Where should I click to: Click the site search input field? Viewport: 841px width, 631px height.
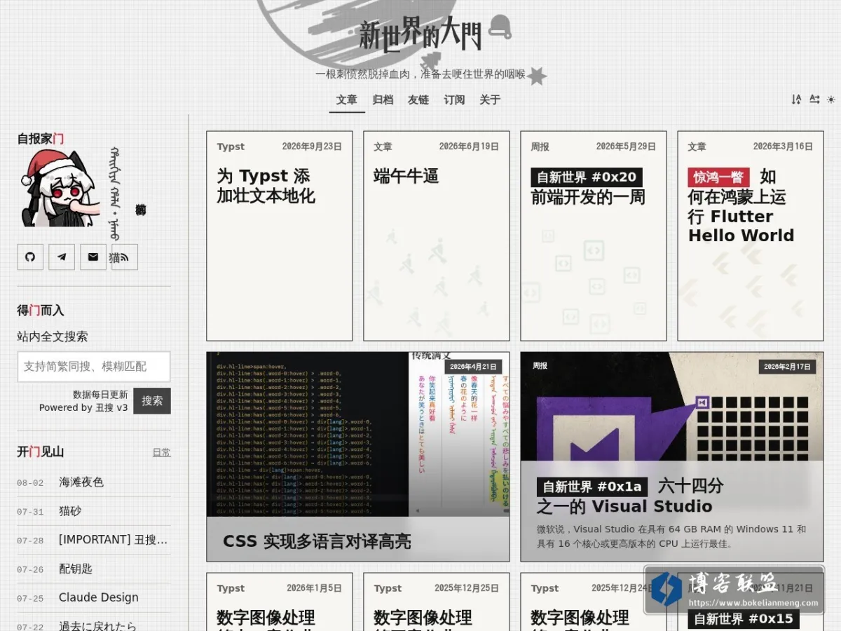(x=94, y=367)
